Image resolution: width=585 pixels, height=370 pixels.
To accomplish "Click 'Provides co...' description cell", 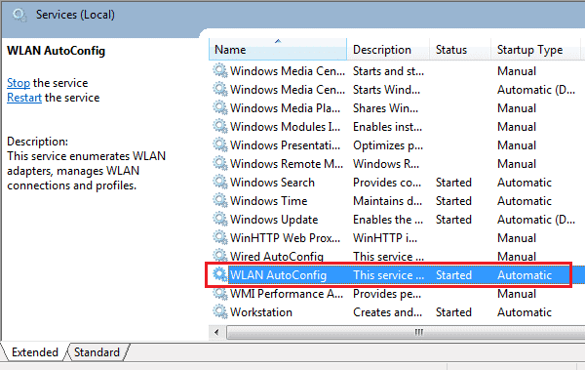I will pyautogui.click(x=387, y=182).
